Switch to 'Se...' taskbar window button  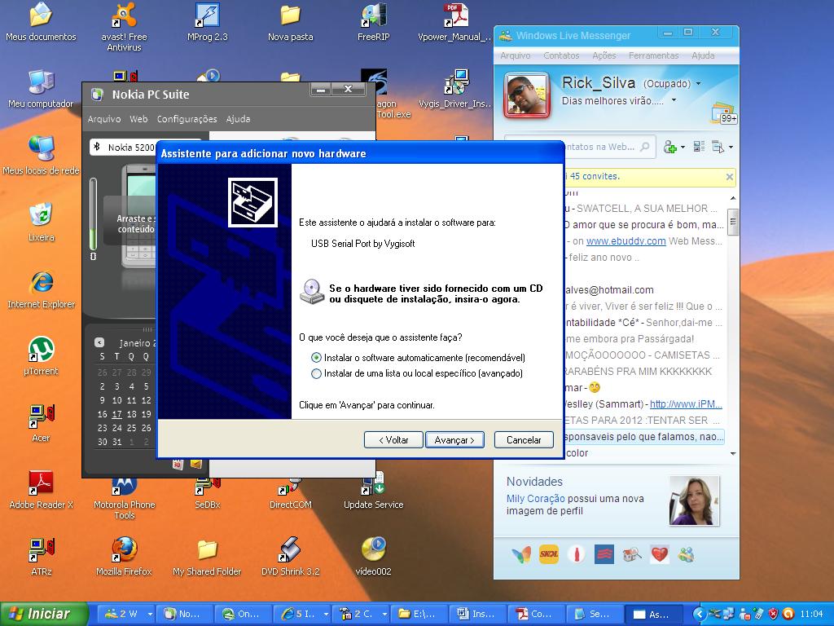pos(593,615)
